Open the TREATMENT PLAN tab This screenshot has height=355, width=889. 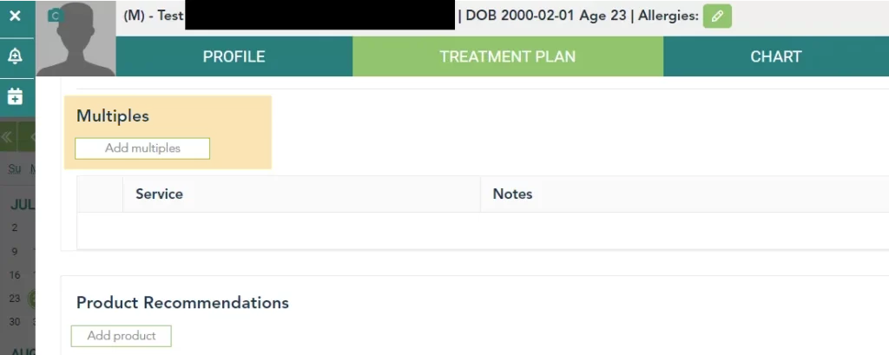[x=507, y=57]
